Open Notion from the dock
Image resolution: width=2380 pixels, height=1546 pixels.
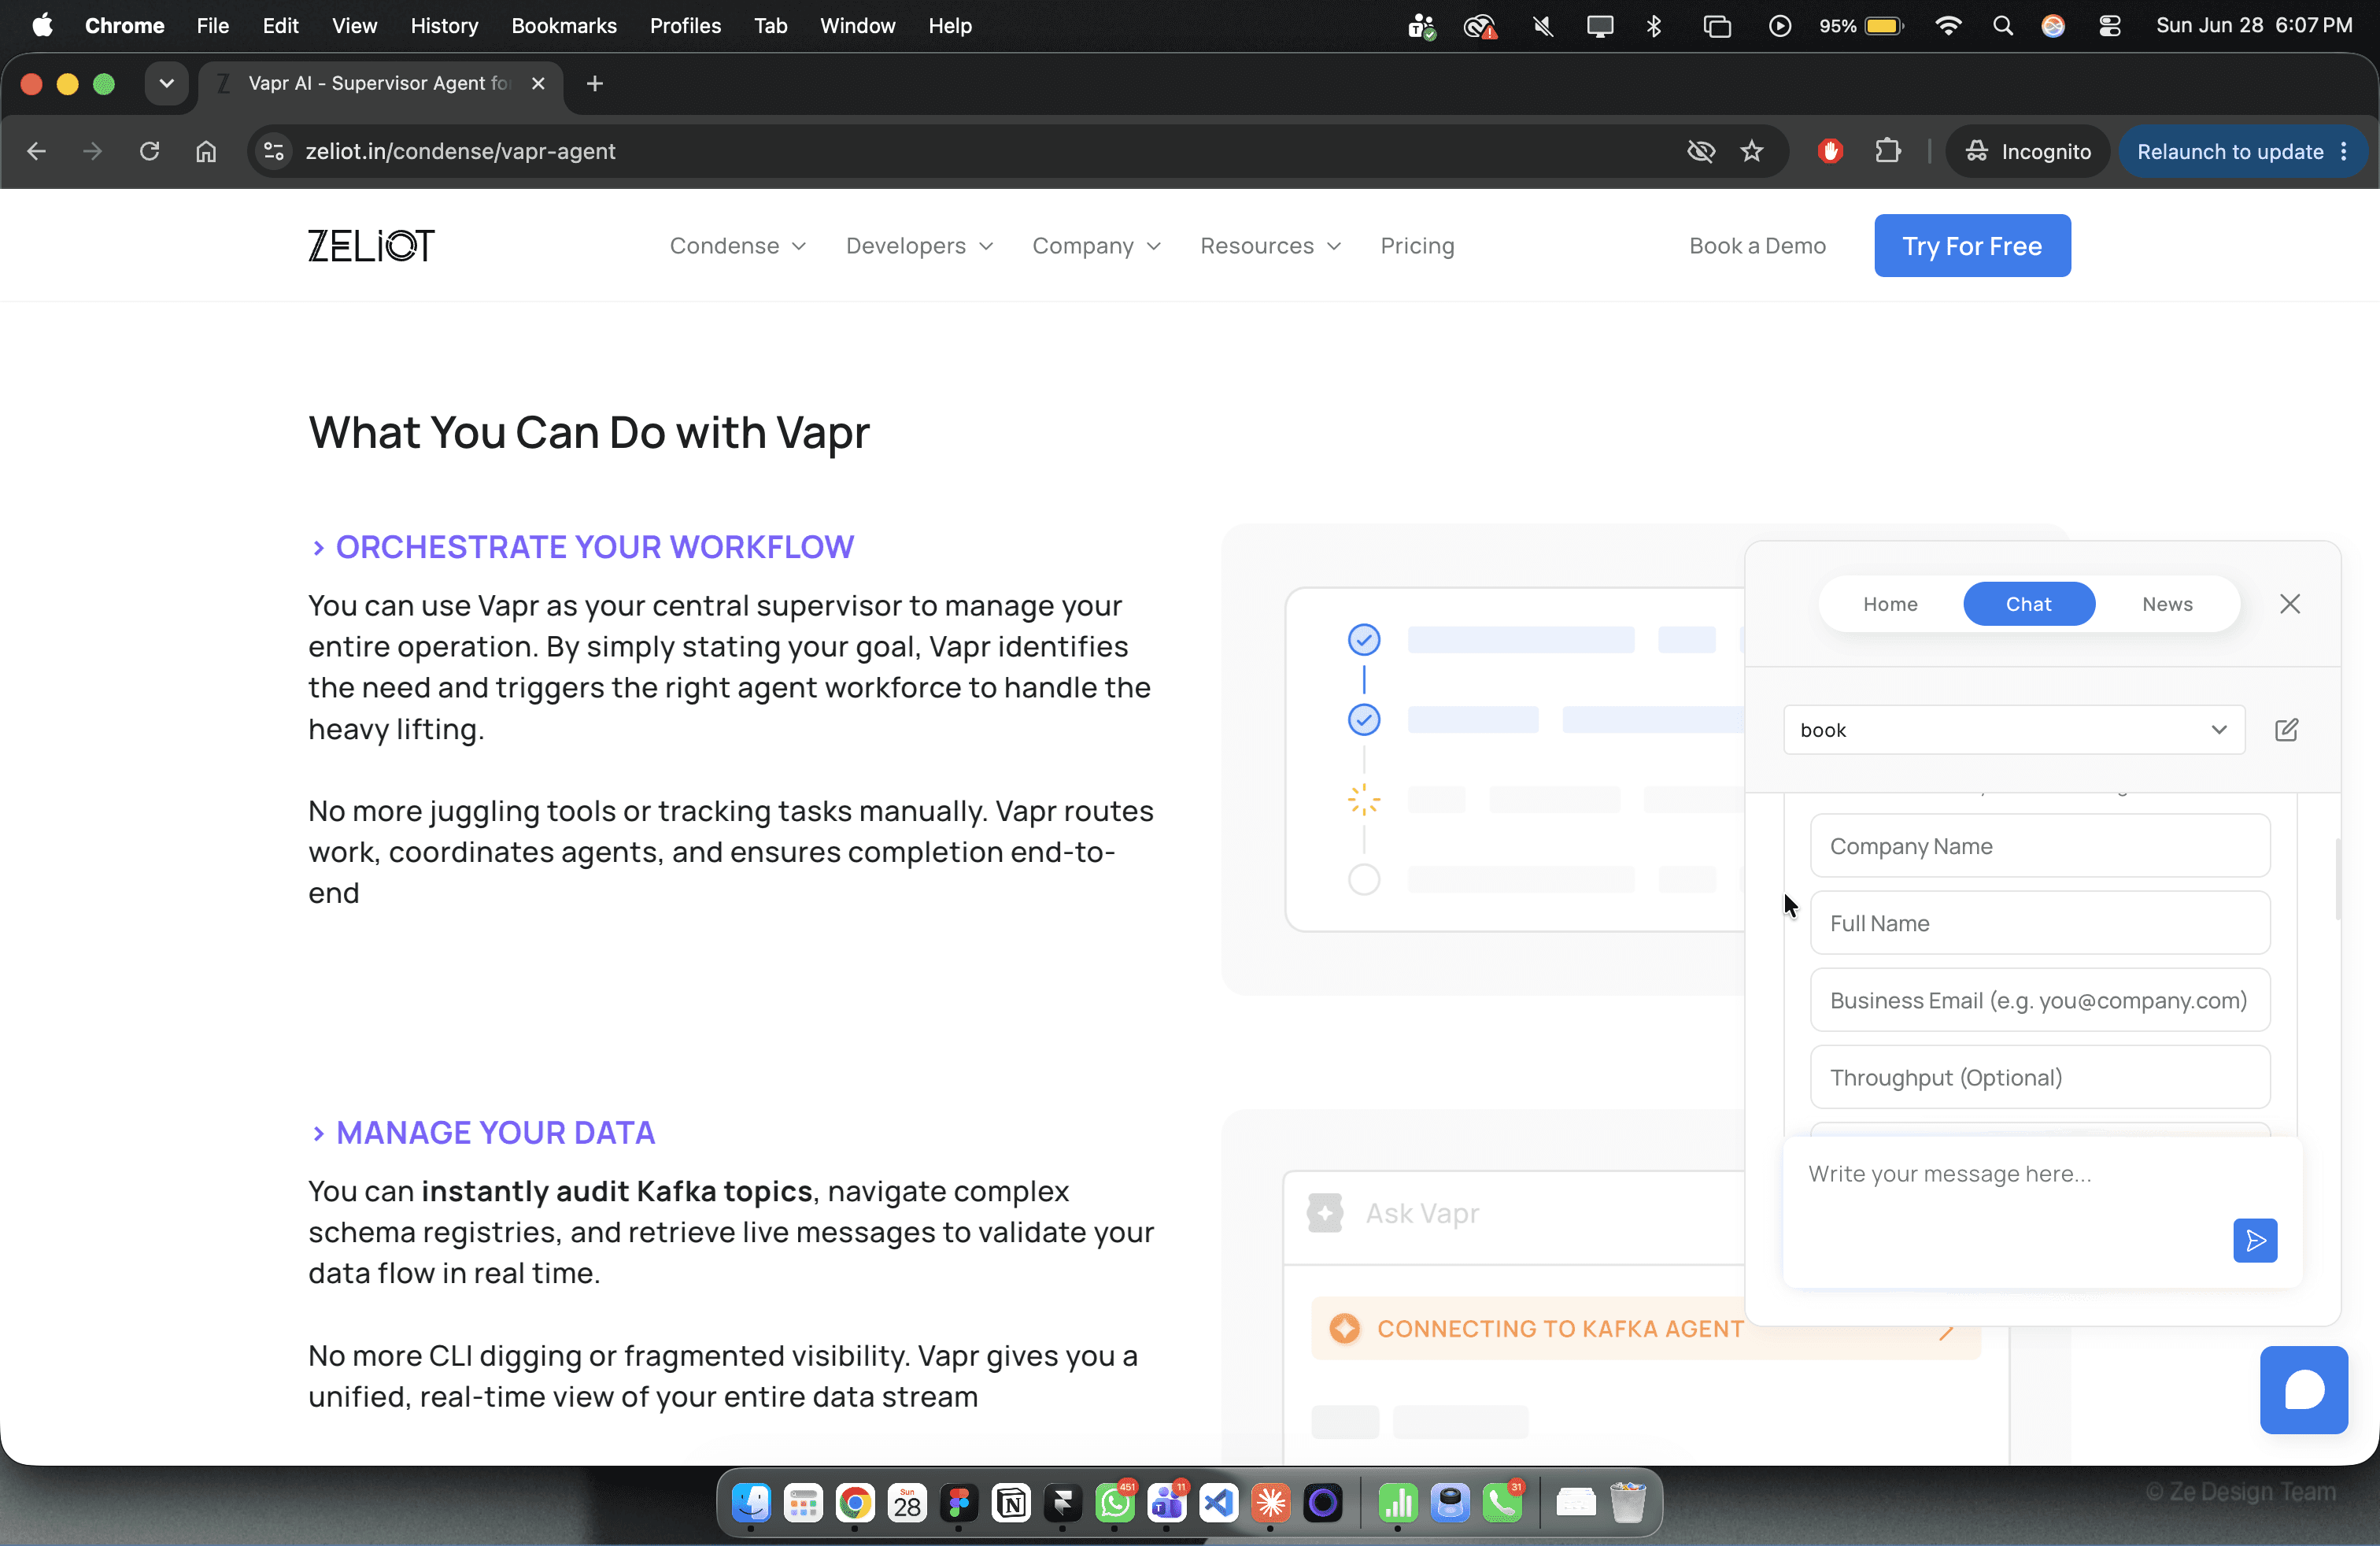click(x=1011, y=1502)
